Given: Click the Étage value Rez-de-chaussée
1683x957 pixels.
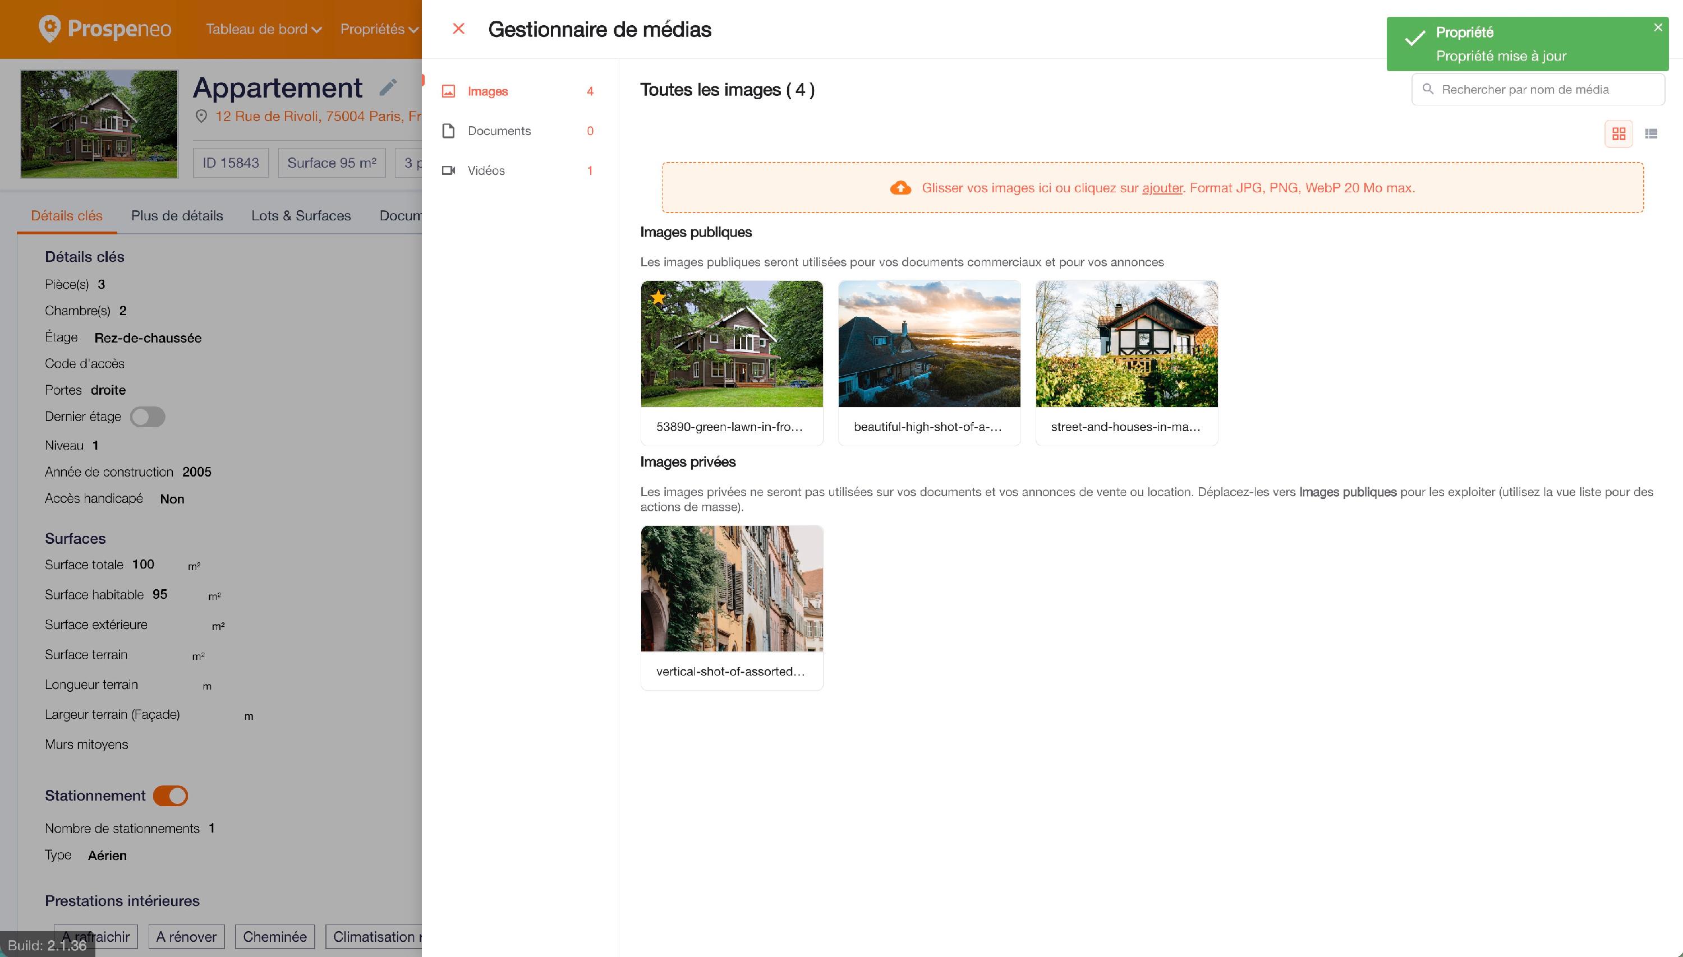Looking at the screenshot, I should click(x=148, y=338).
